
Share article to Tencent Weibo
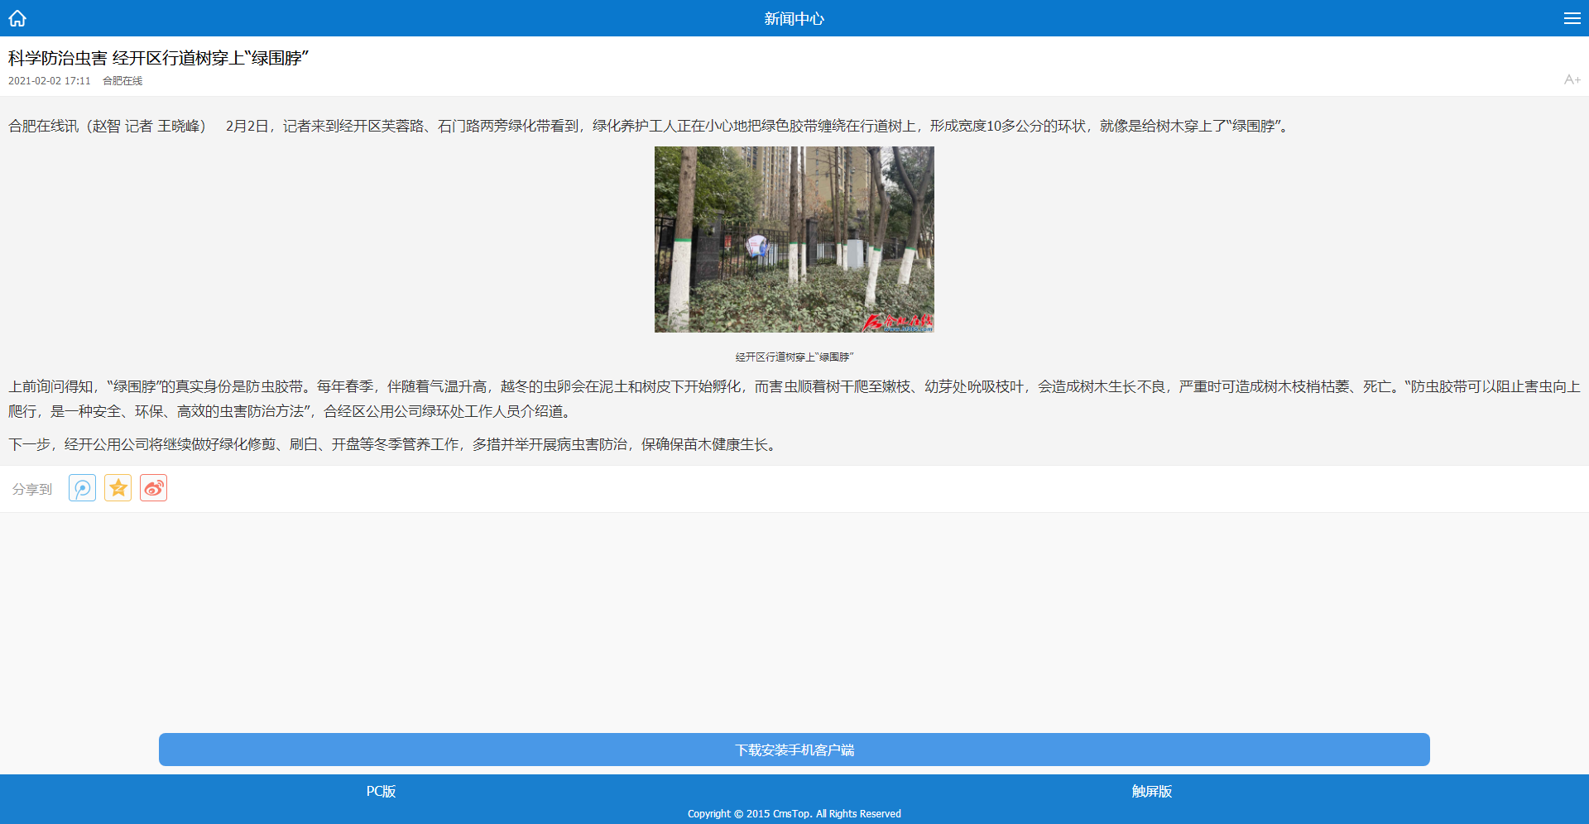click(82, 488)
